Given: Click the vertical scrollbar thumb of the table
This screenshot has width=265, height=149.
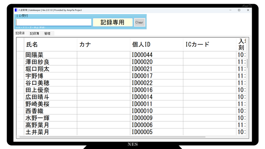Looking at the screenshot, I should 247,63.
